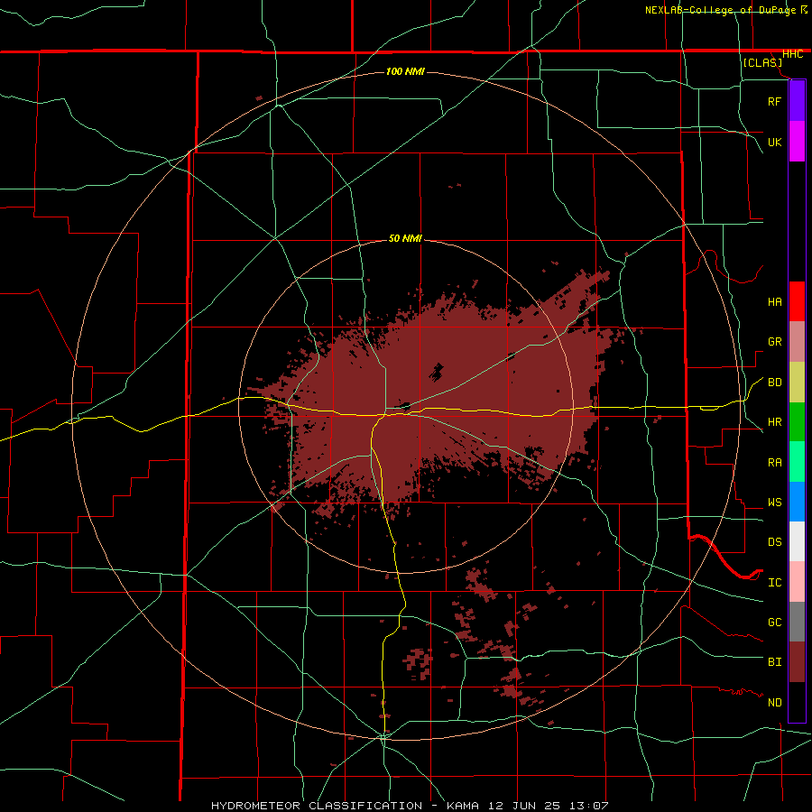Click the KAMA radar station identifier

(x=463, y=806)
